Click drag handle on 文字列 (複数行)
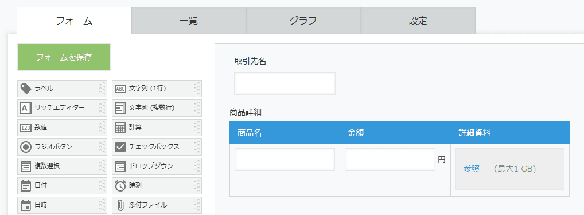 (x=197, y=108)
